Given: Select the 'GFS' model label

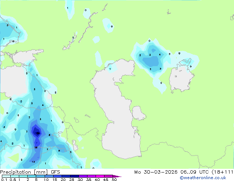Looking at the screenshot, I should pos(55,172).
